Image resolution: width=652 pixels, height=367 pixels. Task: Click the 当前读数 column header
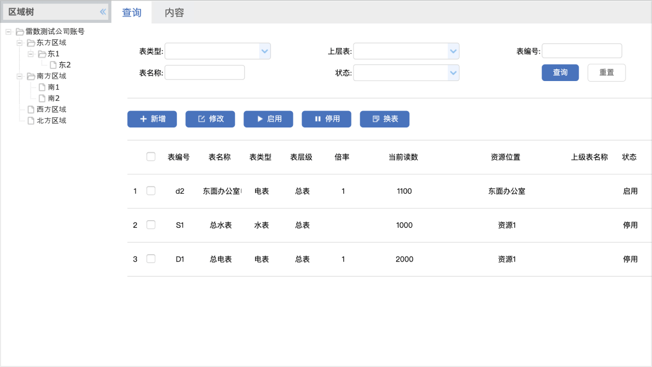(x=403, y=157)
